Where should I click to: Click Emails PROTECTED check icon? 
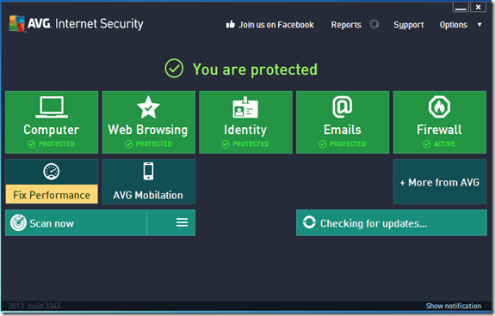323,144
